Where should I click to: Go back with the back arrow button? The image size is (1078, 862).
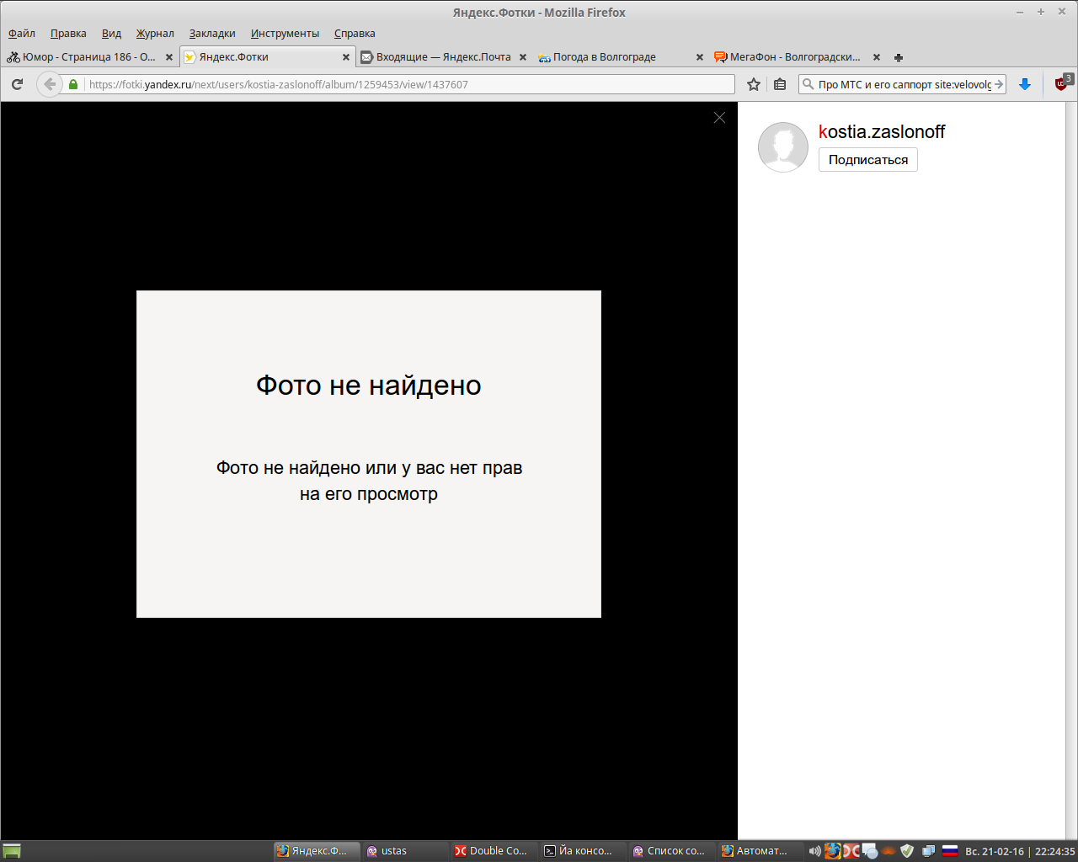click(50, 84)
